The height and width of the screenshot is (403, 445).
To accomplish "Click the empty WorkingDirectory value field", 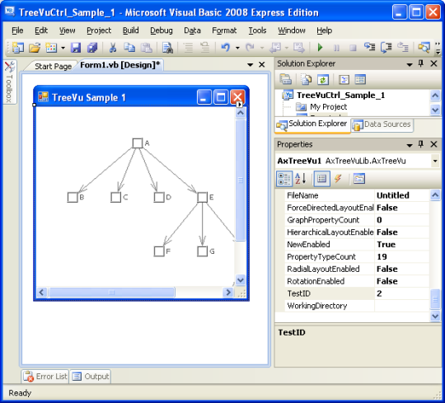I will [x=402, y=306].
